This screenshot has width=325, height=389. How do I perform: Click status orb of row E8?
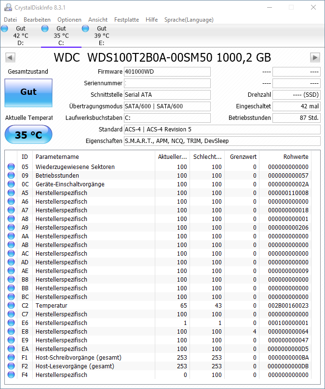pos(11,331)
